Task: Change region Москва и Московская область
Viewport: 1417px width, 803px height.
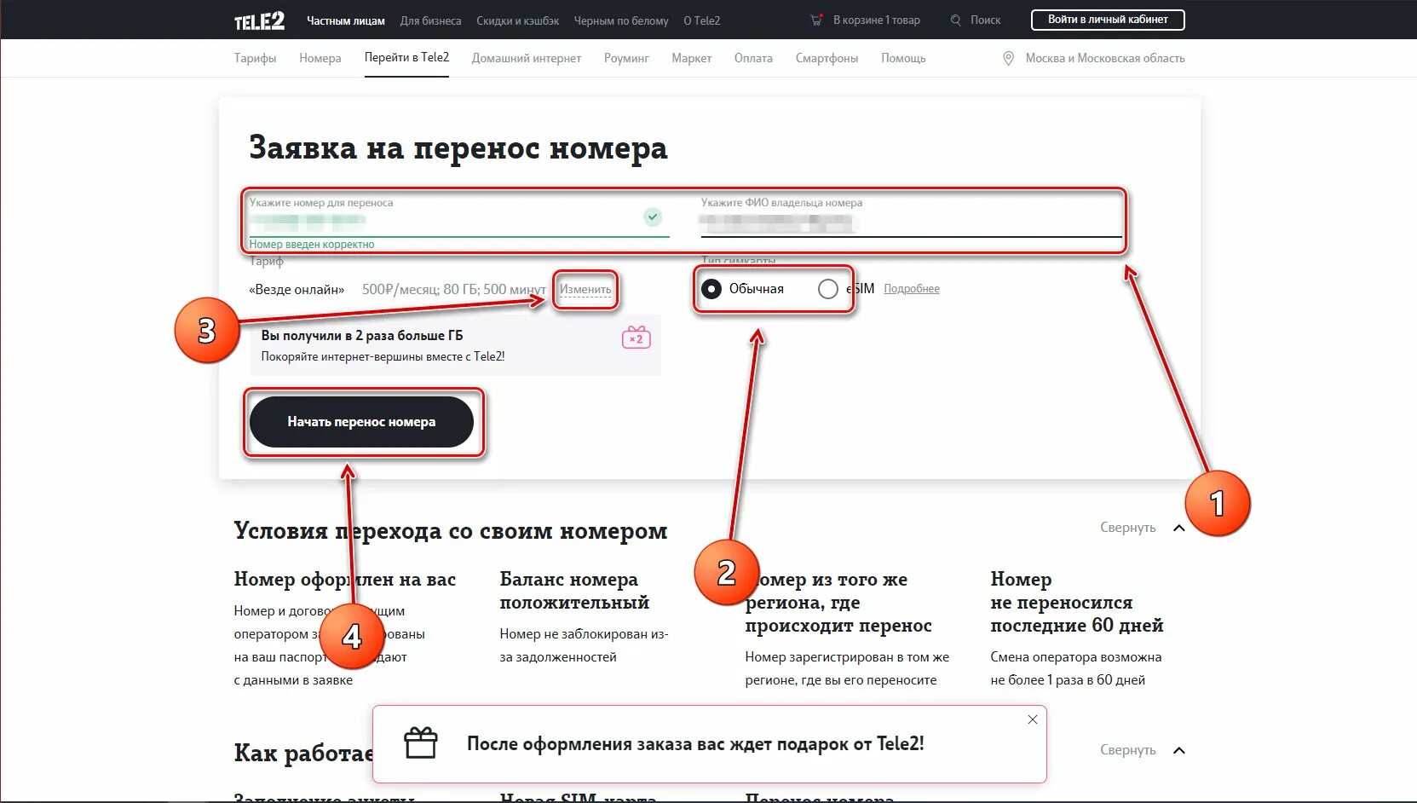Action: coord(1105,58)
